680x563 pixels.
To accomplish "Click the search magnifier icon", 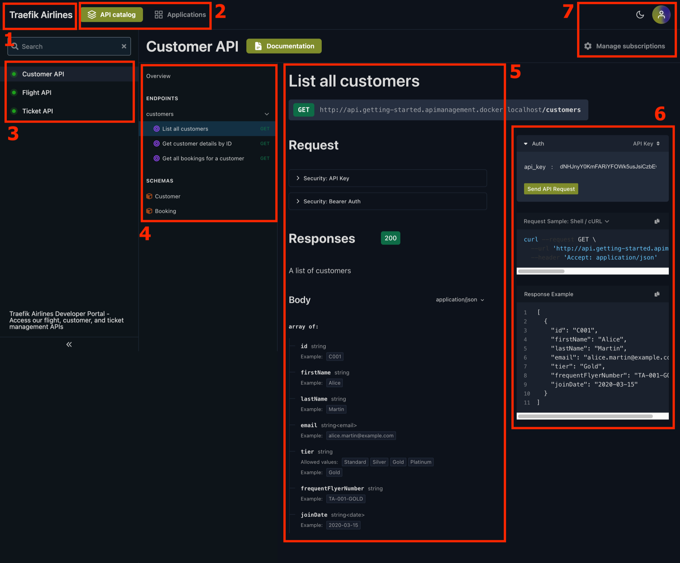I will point(15,46).
